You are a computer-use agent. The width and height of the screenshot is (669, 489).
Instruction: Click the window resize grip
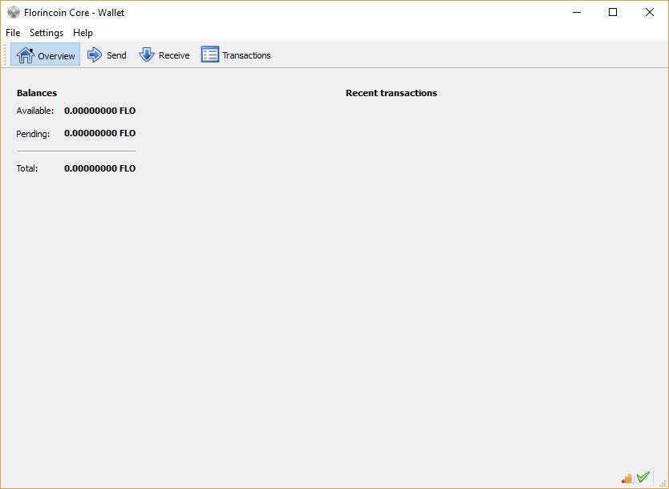[663, 483]
